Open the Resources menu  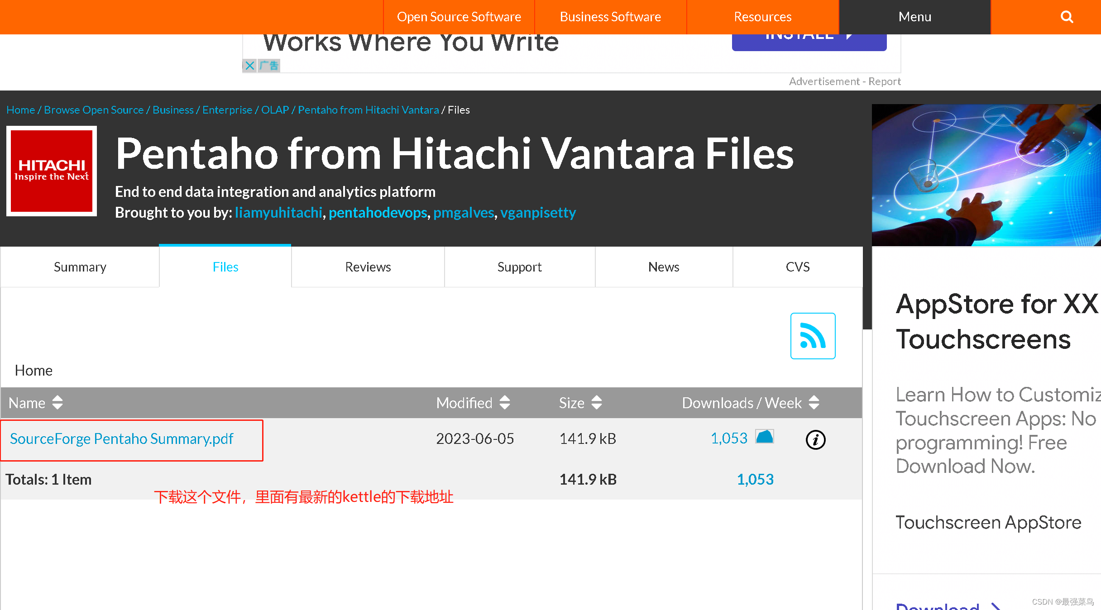coord(763,17)
